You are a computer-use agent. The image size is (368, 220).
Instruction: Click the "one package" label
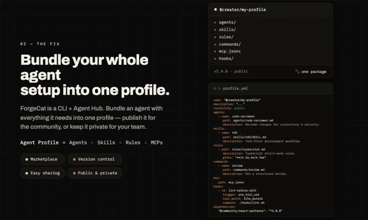tap(314, 71)
